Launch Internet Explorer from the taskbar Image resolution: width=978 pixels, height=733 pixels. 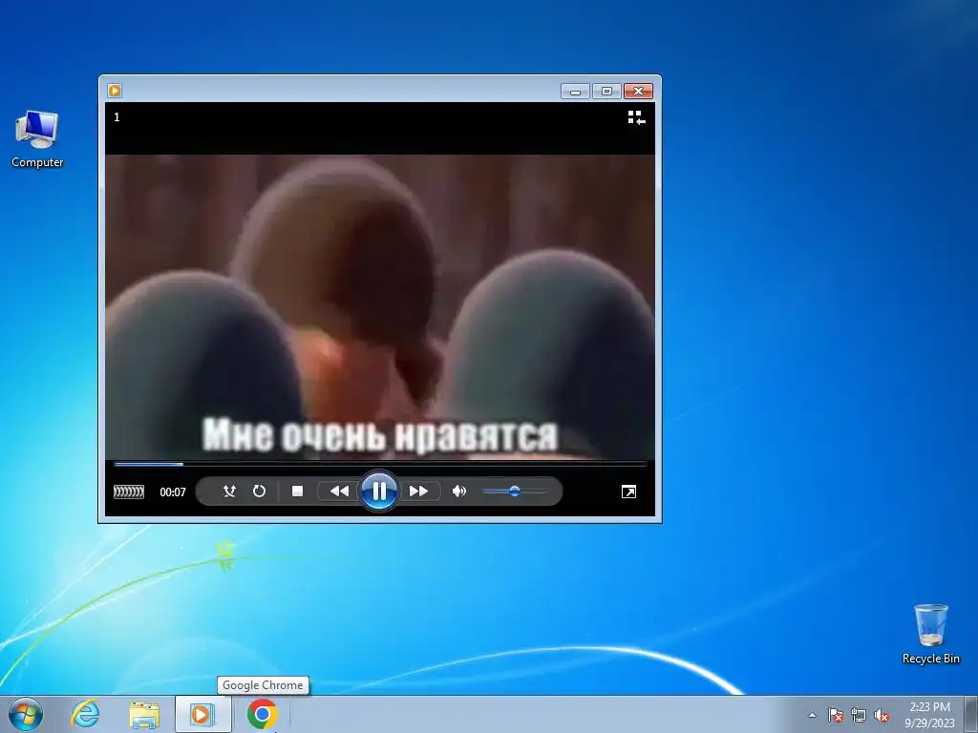pos(85,714)
